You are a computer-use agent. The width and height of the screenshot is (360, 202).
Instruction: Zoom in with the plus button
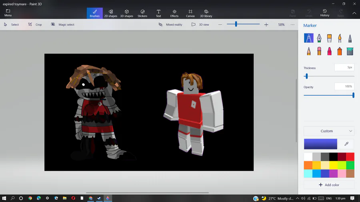(x=266, y=24)
